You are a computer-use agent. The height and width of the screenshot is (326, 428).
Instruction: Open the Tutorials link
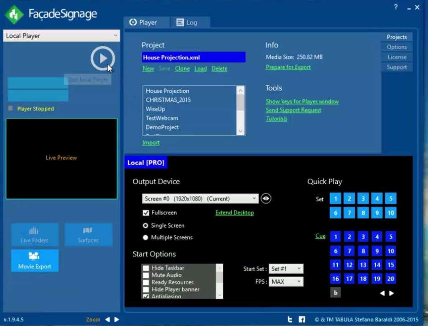point(276,118)
